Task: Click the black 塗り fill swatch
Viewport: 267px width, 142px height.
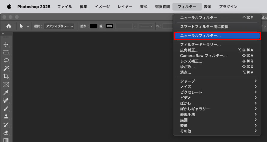Action: pyautogui.click(x=94, y=26)
